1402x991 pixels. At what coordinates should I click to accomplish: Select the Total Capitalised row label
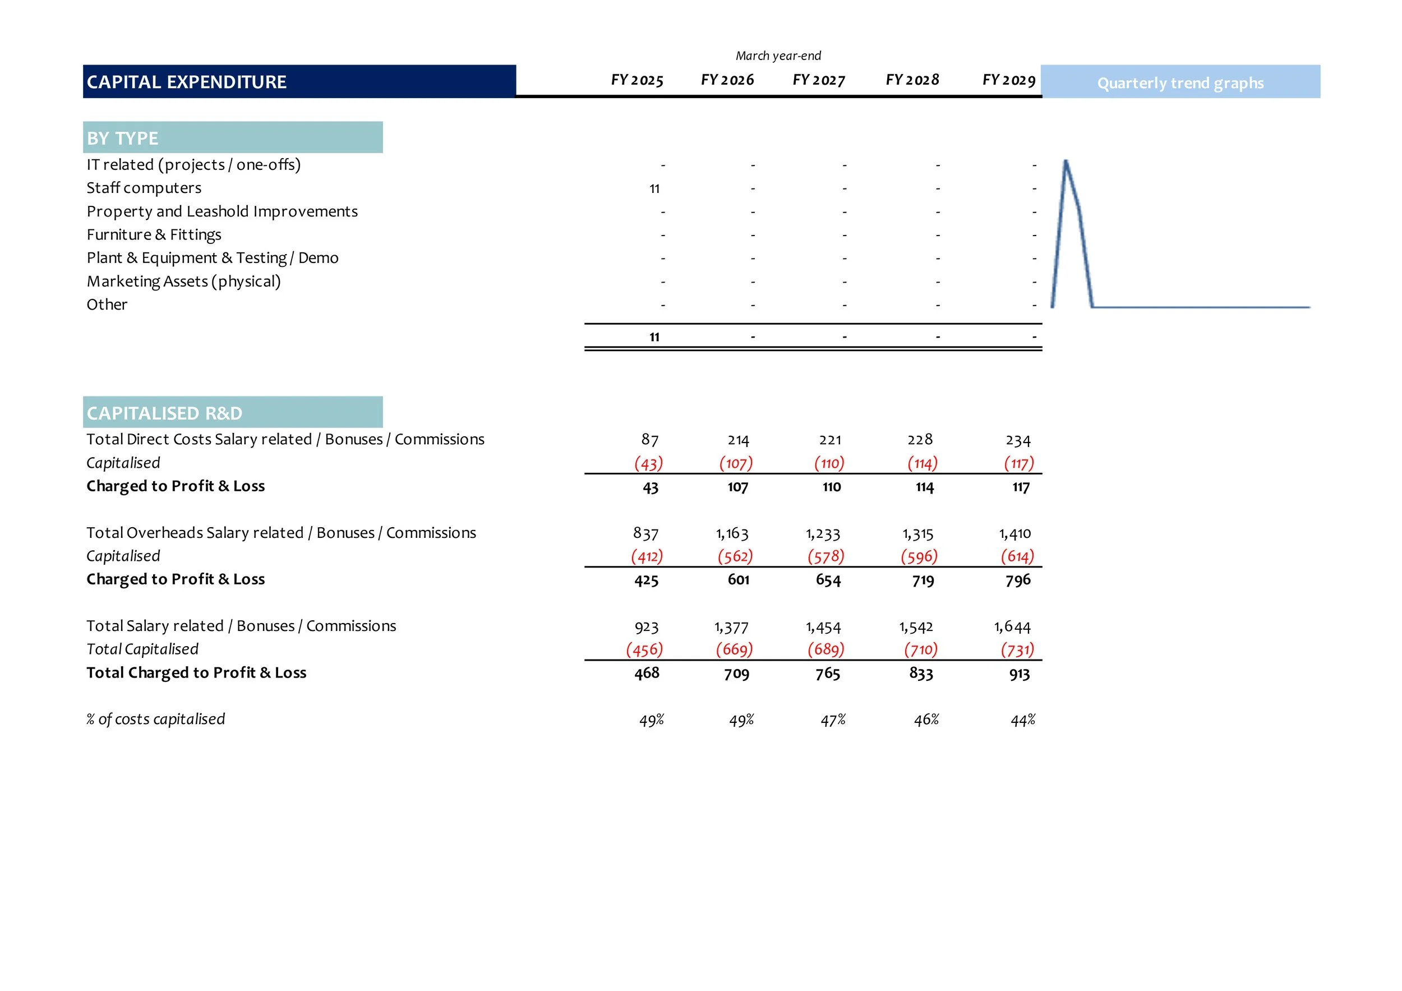click(142, 649)
